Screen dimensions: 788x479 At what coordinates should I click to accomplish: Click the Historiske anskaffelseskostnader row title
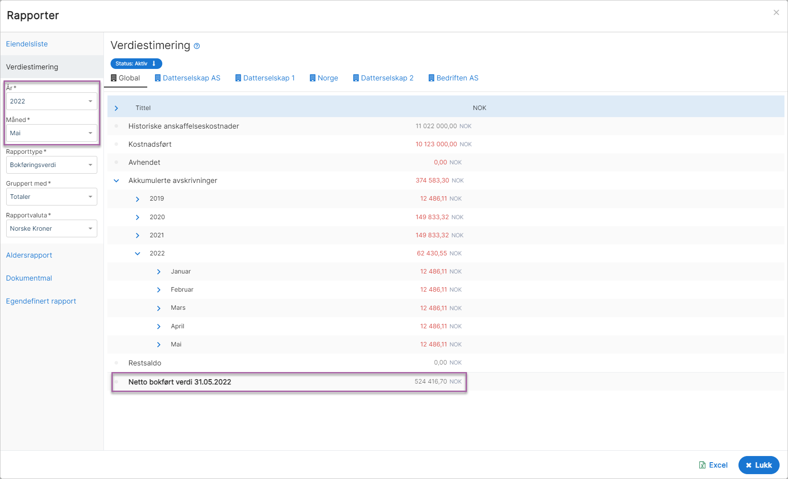click(184, 126)
